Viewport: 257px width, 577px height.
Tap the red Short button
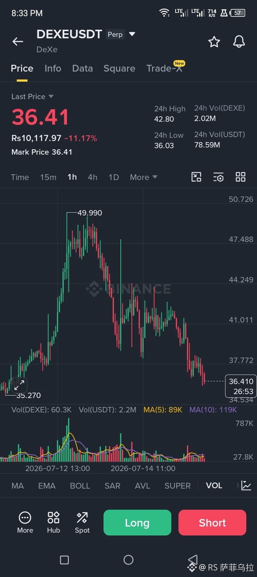tap(212, 523)
